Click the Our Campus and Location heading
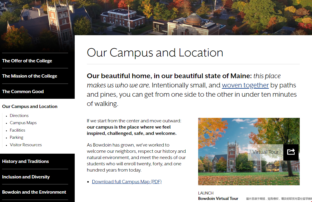312x202 pixels. 155,53
